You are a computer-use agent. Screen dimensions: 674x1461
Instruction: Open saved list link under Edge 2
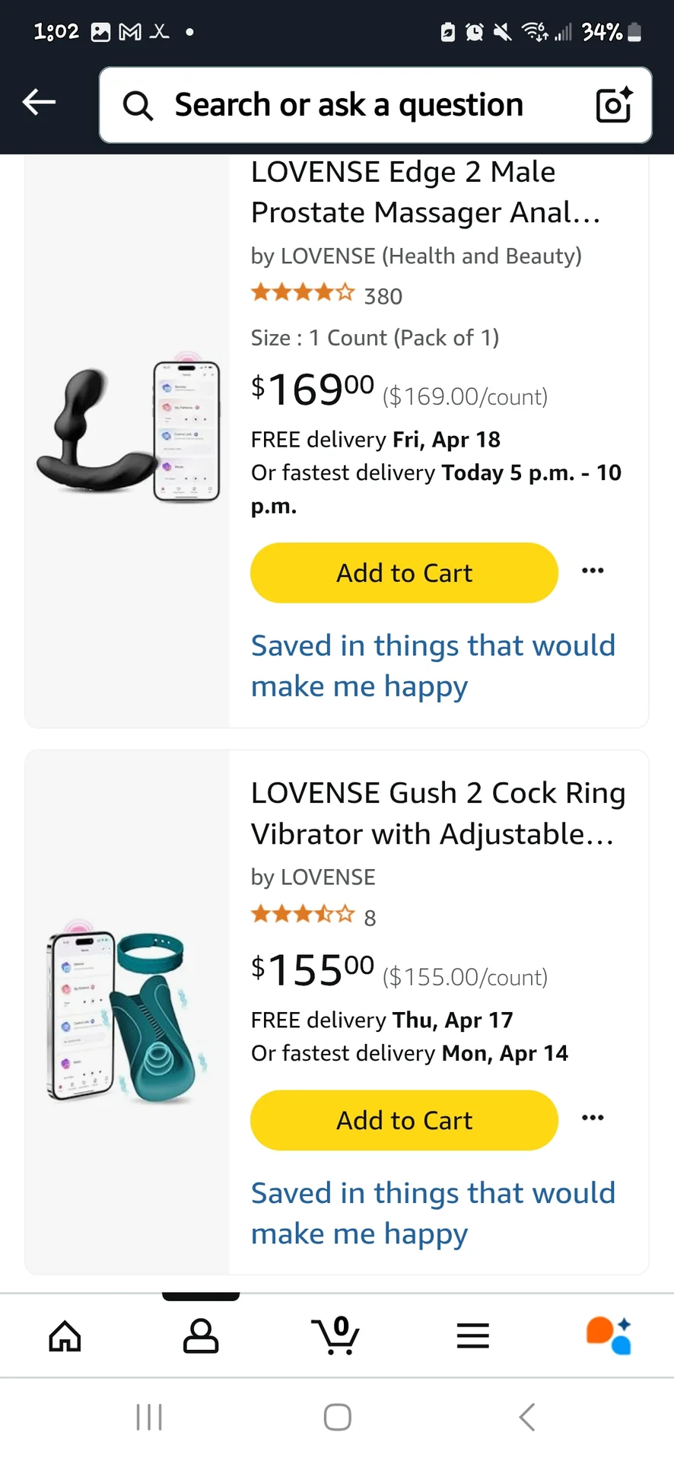433,666
